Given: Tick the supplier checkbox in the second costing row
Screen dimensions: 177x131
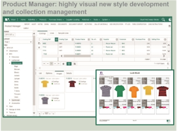Looking at the screenshot, I should click(104, 47).
